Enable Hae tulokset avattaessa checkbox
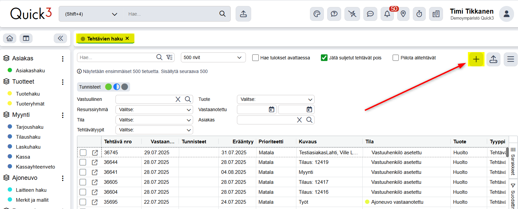This screenshot has width=518, height=209. coord(256,58)
